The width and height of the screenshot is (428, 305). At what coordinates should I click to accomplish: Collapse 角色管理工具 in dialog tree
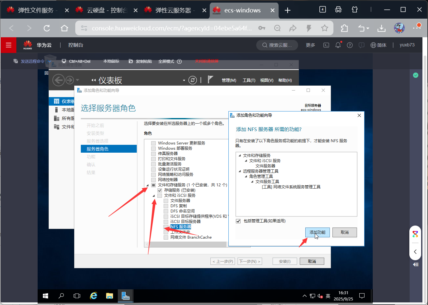[246, 177]
